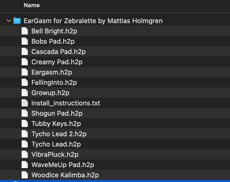
Task: Select the WaveMeUp Pad.h2p file
Action: (x=63, y=165)
